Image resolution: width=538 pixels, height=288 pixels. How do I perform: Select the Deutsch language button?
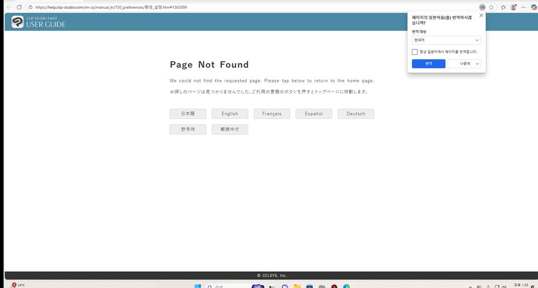click(356, 114)
